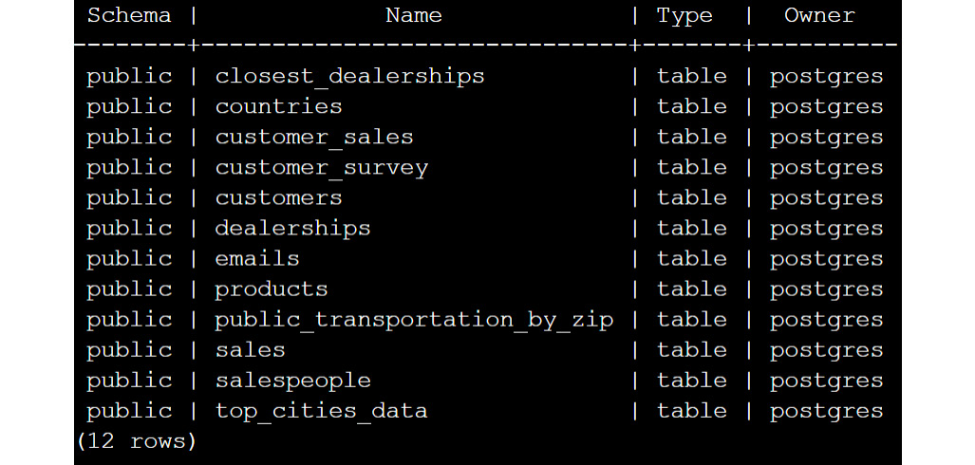Click the Owner column header

(x=819, y=15)
